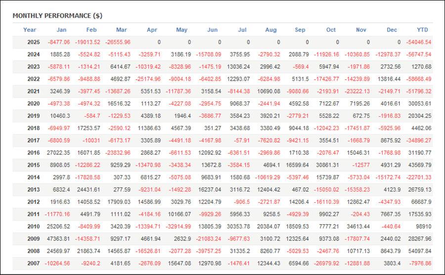This screenshot has width=445, height=275.
Task: Click the 2007 year row label
Action: pos(34,263)
